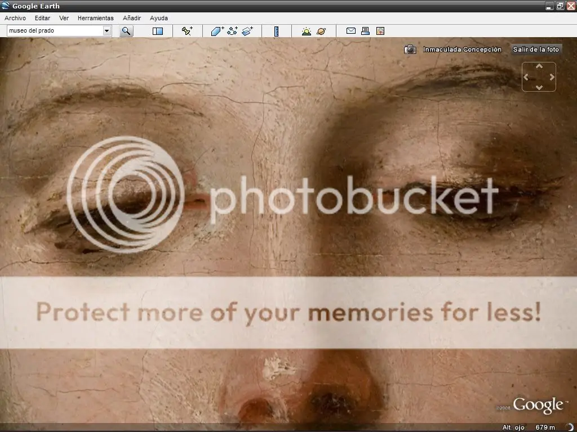Open the Archivo menu
The image size is (577, 432).
coord(15,18)
